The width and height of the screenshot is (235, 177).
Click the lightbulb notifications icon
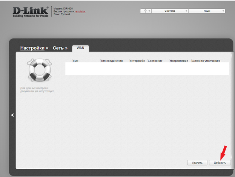coord(144,11)
